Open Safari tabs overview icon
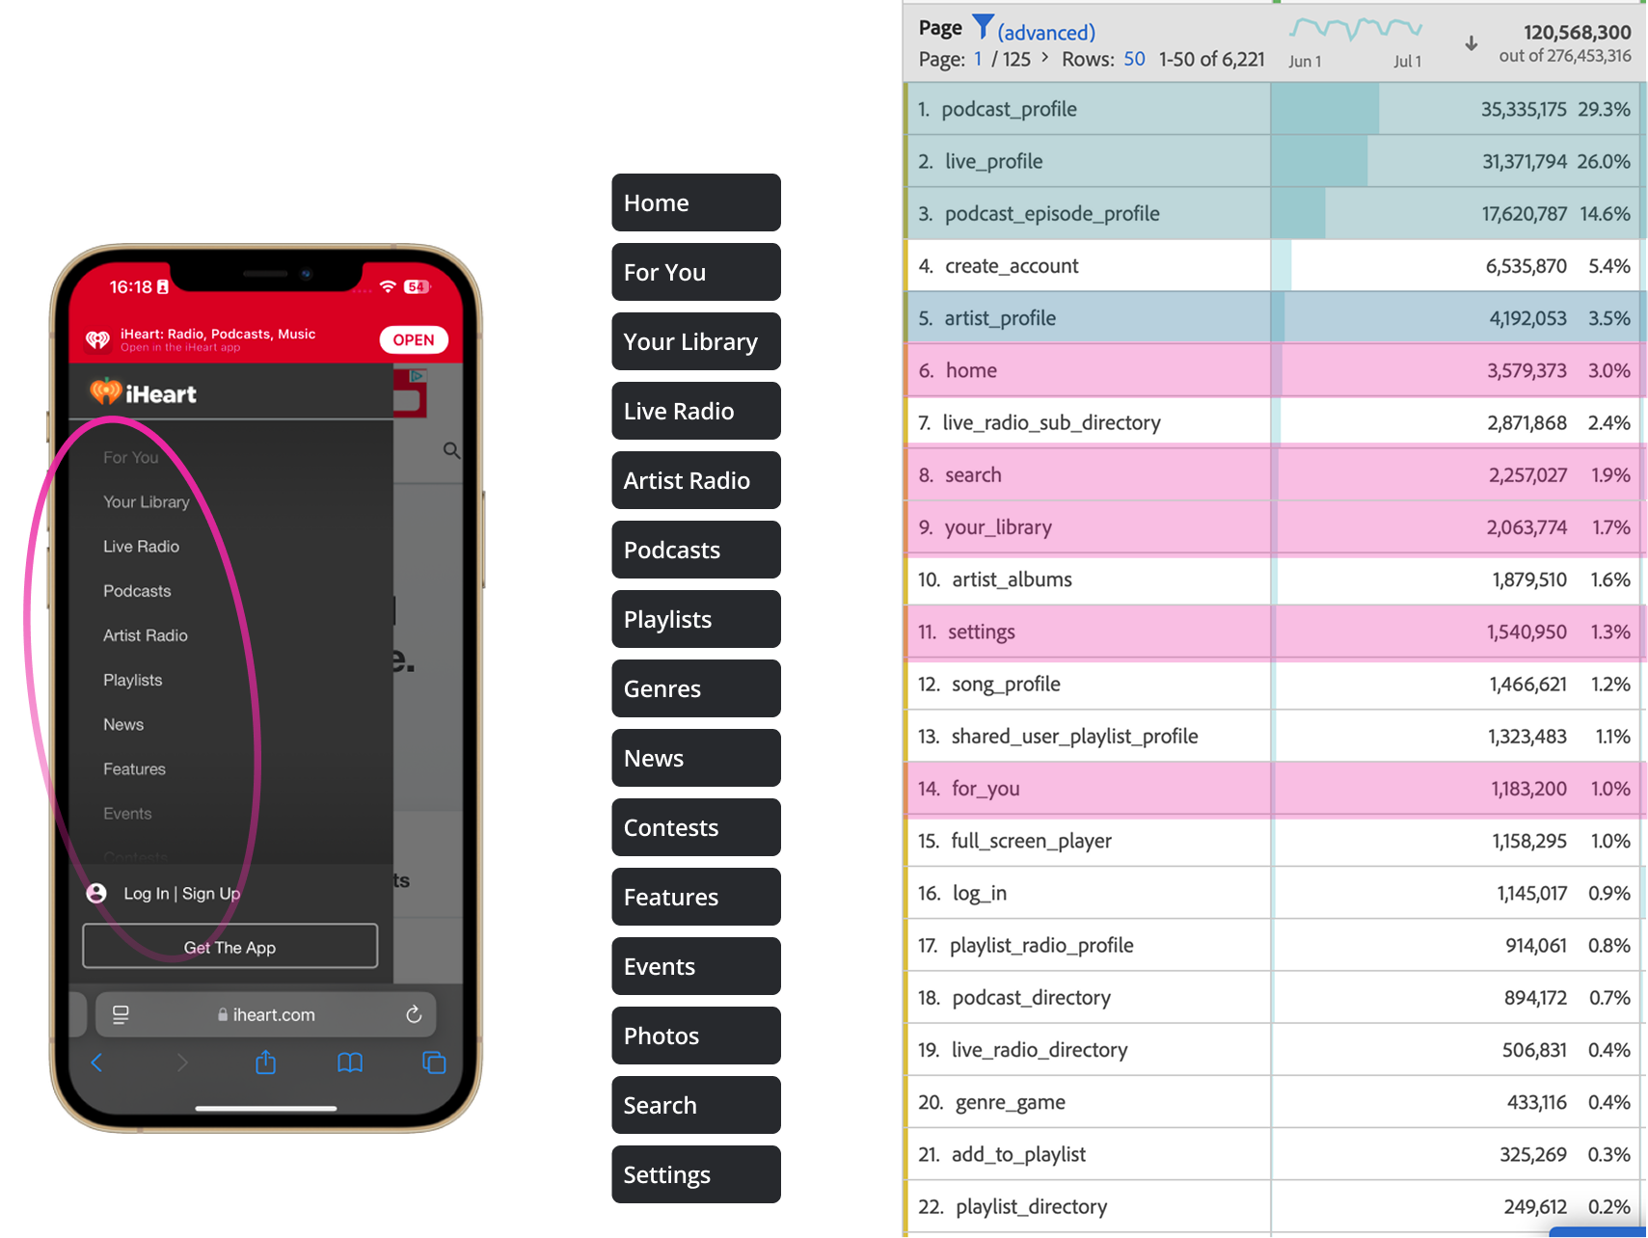The image size is (1648, 1238). [x=434, y=1063]
